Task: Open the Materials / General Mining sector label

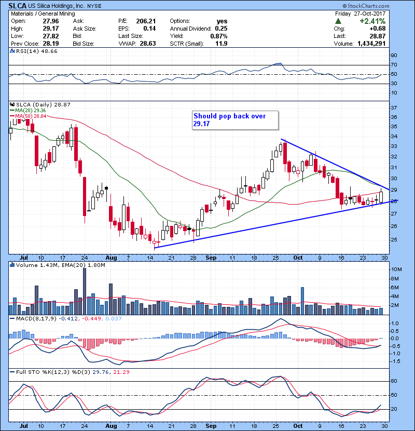Action: (x=43, y=14)
